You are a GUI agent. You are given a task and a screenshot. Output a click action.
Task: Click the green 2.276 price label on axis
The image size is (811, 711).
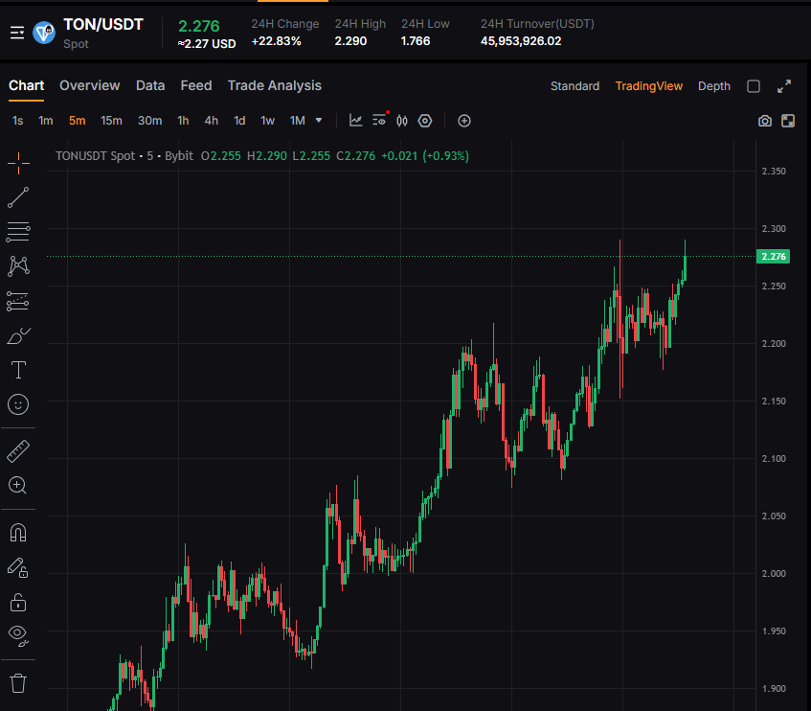pos(774,256)
